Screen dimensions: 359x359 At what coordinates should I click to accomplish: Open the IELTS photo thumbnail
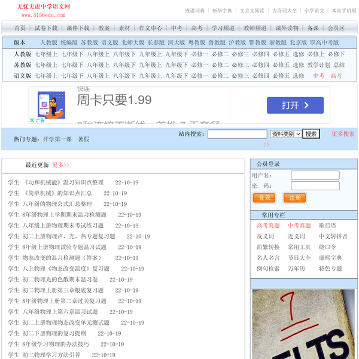[x=303, y=324]
